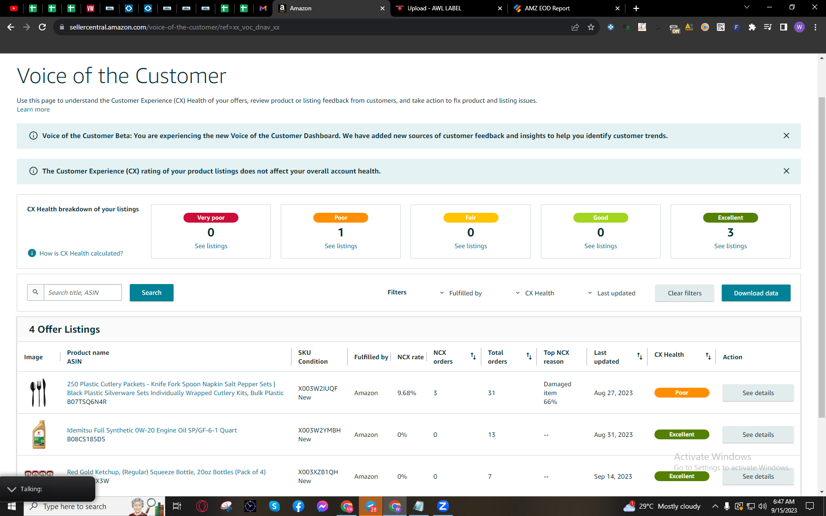Open How is CX Health calculated info
The width and height of the screenshot is (826, 516).
(81, 254)
